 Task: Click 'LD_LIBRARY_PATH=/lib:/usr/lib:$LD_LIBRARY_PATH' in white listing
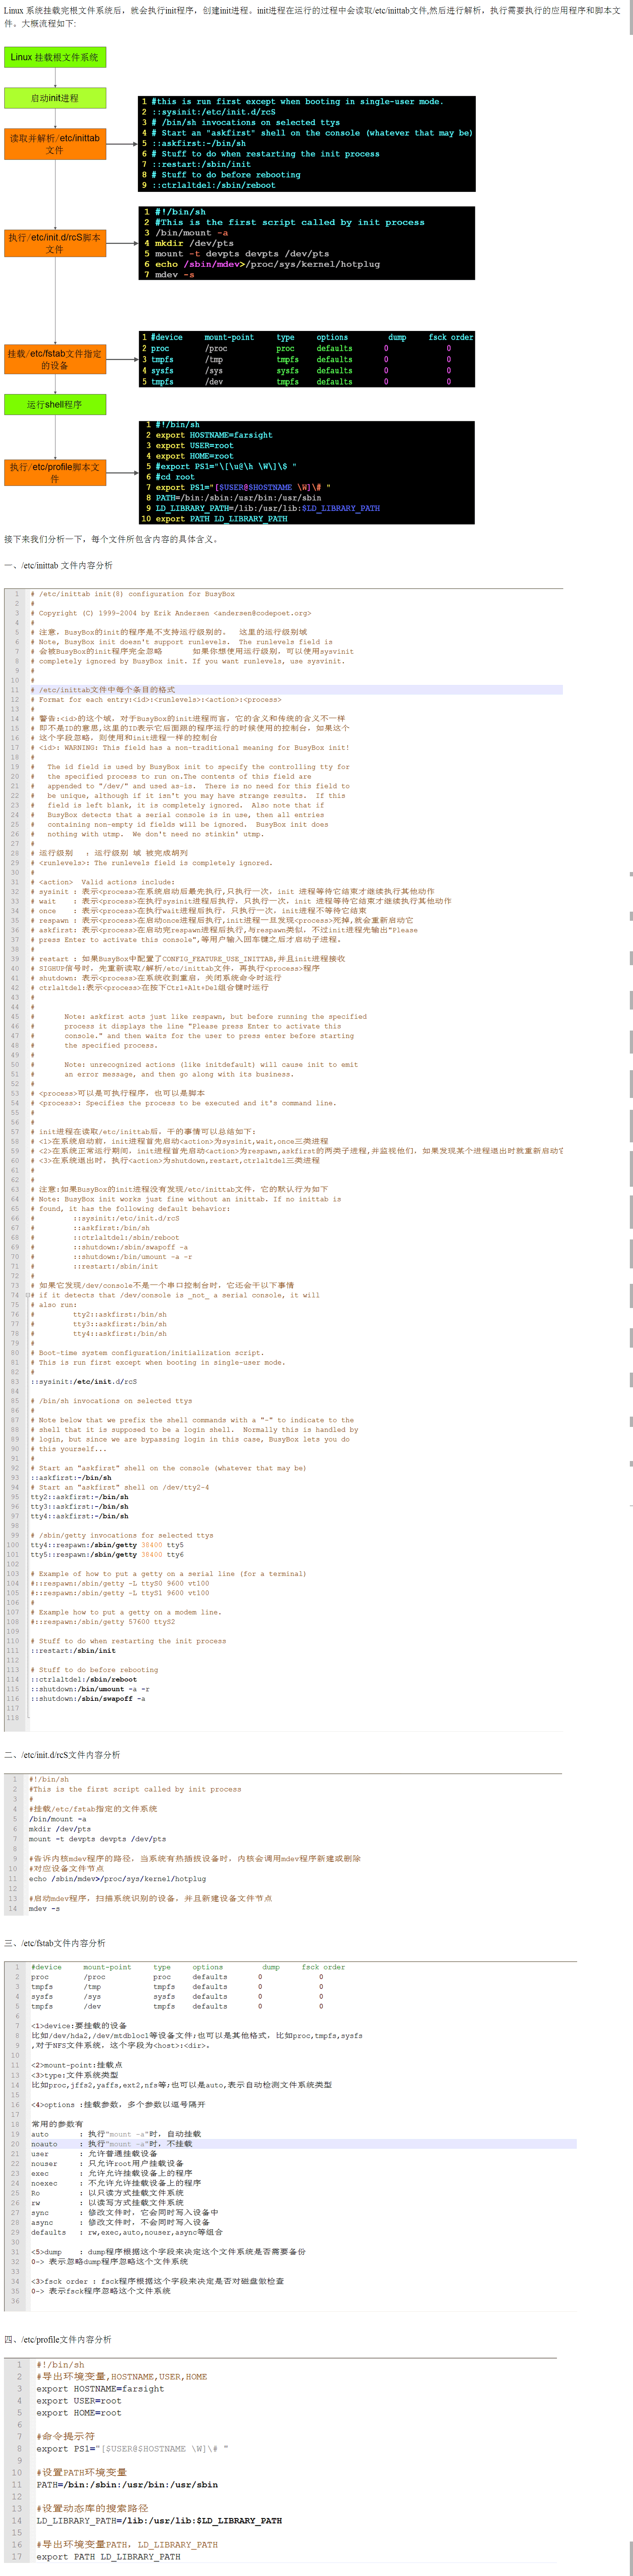159,2521
